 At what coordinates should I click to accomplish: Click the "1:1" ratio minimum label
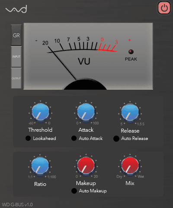coord(30,177)
